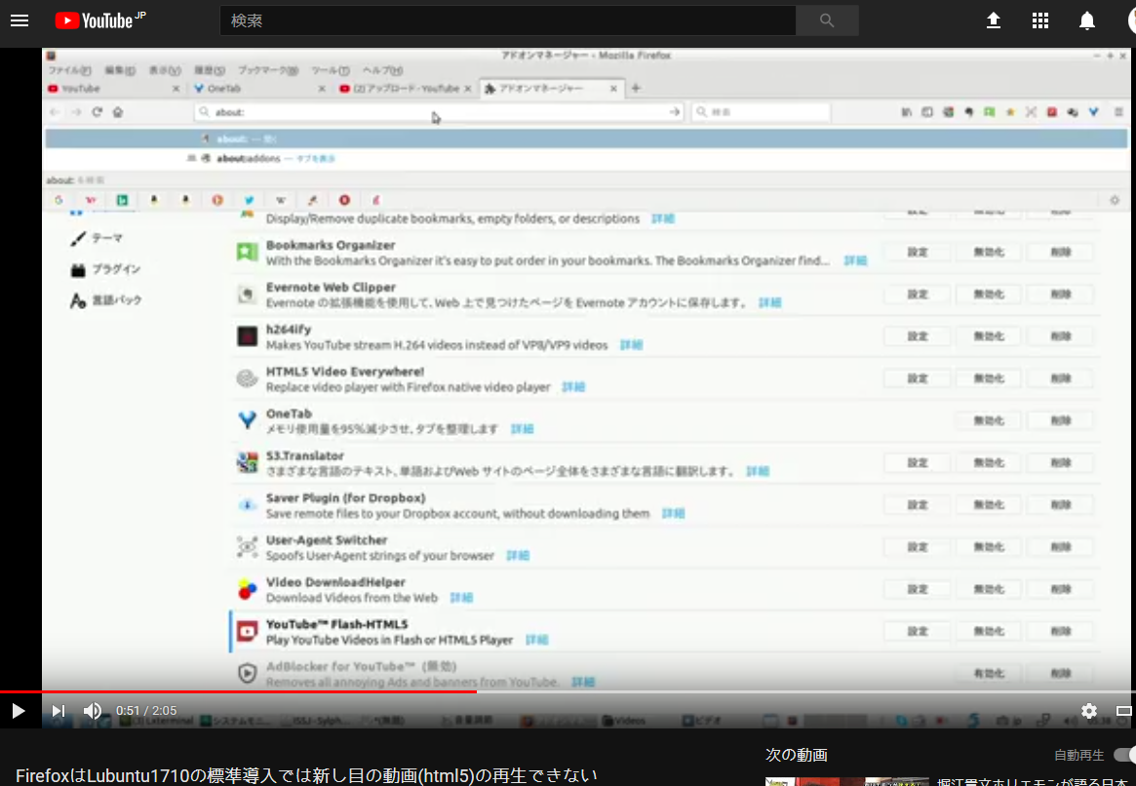Open the notifications bell

tap(1087, 20)
